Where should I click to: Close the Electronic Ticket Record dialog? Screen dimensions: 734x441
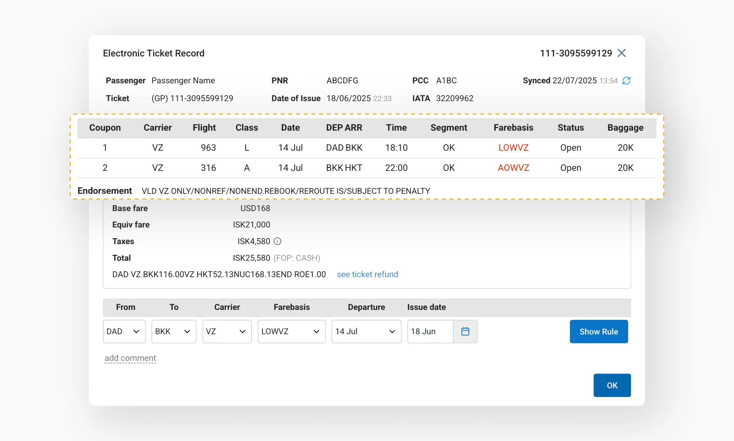coord(622,53)
